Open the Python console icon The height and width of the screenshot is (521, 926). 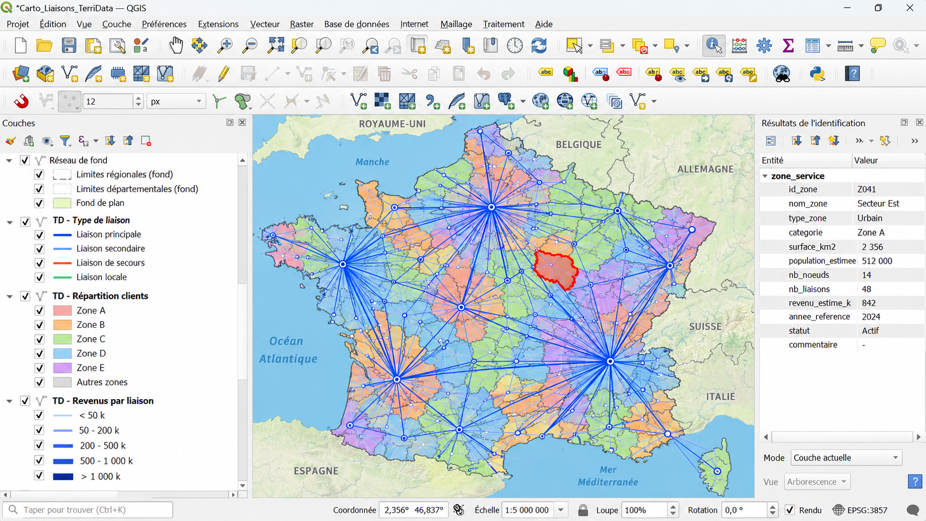tap(817, 74)
